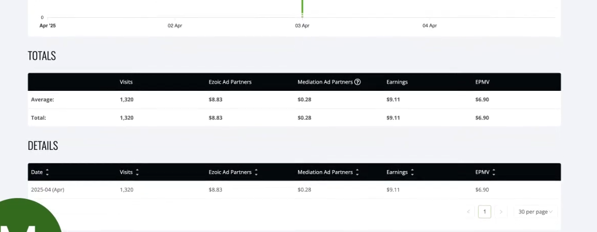Screen dimensions: 597x232
Task: Click the 02 Apr axis label
Action: pyautogui.click(x=175, y=26)
